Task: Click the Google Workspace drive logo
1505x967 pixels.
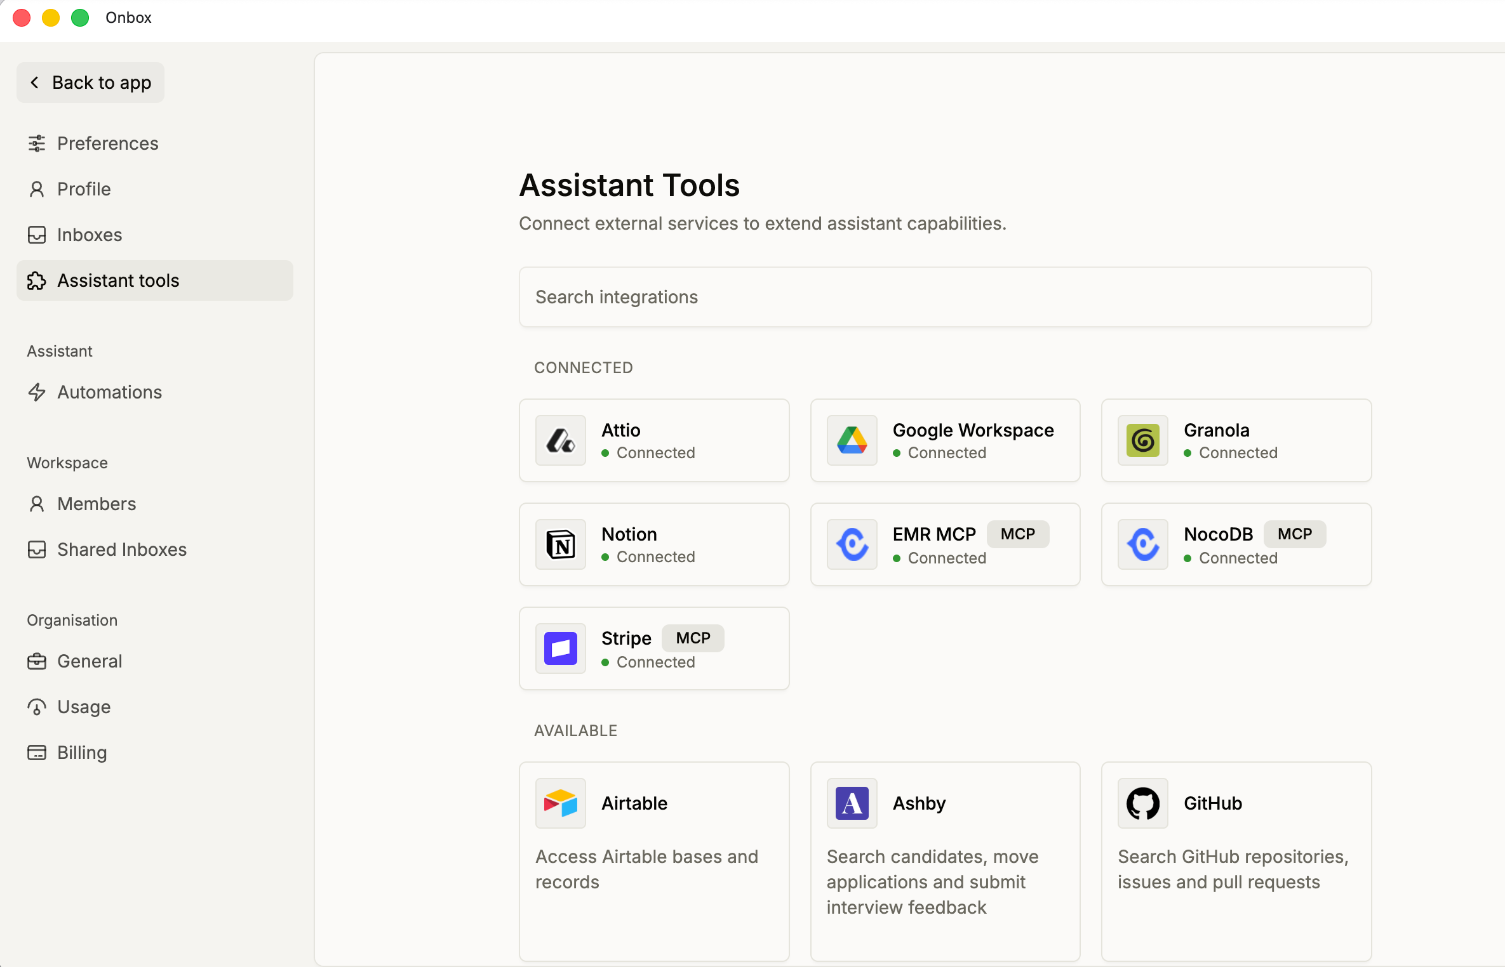Action: (852, 440)
